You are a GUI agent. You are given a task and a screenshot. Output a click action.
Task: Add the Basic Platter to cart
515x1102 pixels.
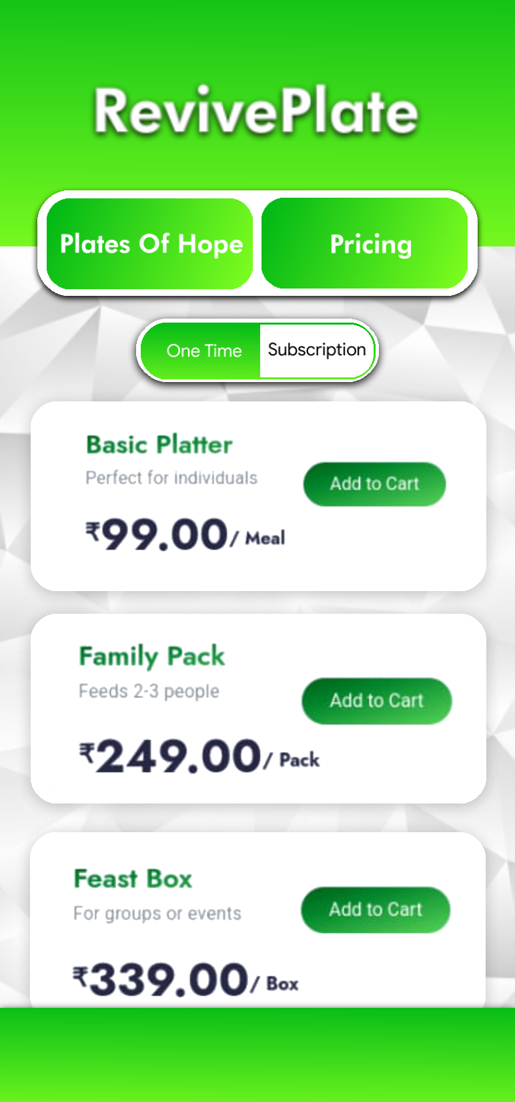tap(374, 484)
